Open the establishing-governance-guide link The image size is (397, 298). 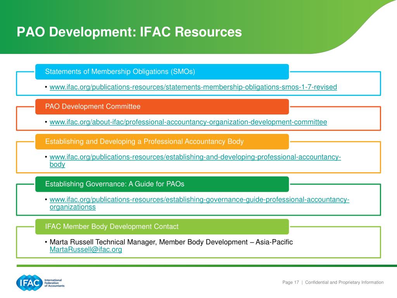[x=199, y=203]
